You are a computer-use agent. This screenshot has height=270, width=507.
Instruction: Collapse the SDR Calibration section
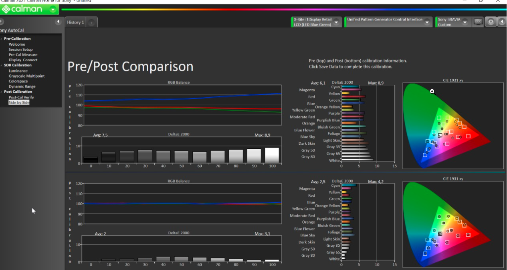2,65
